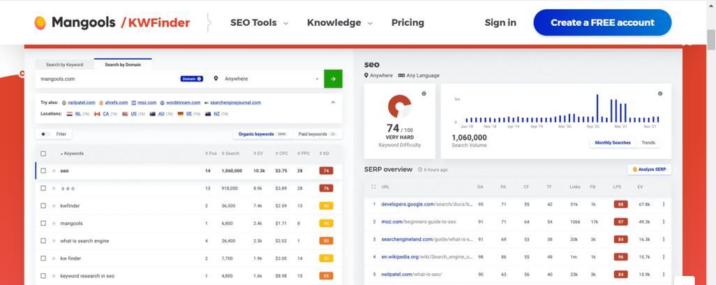Screen dimensions: 716x285
Task: Show the Organic keywords tab
Action: pos(262,134)
